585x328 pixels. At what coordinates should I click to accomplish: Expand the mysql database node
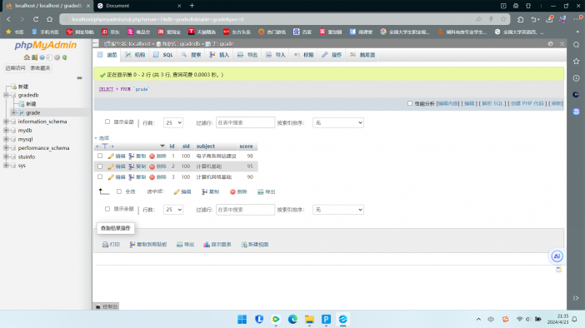click(6, 139)
